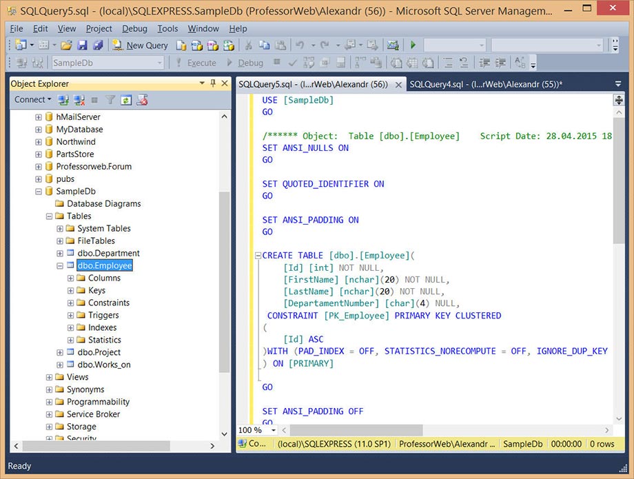634x479 pixels.
Task: Switch to the SQLQuery4.sql tab
Action: (x=486, y=84)
